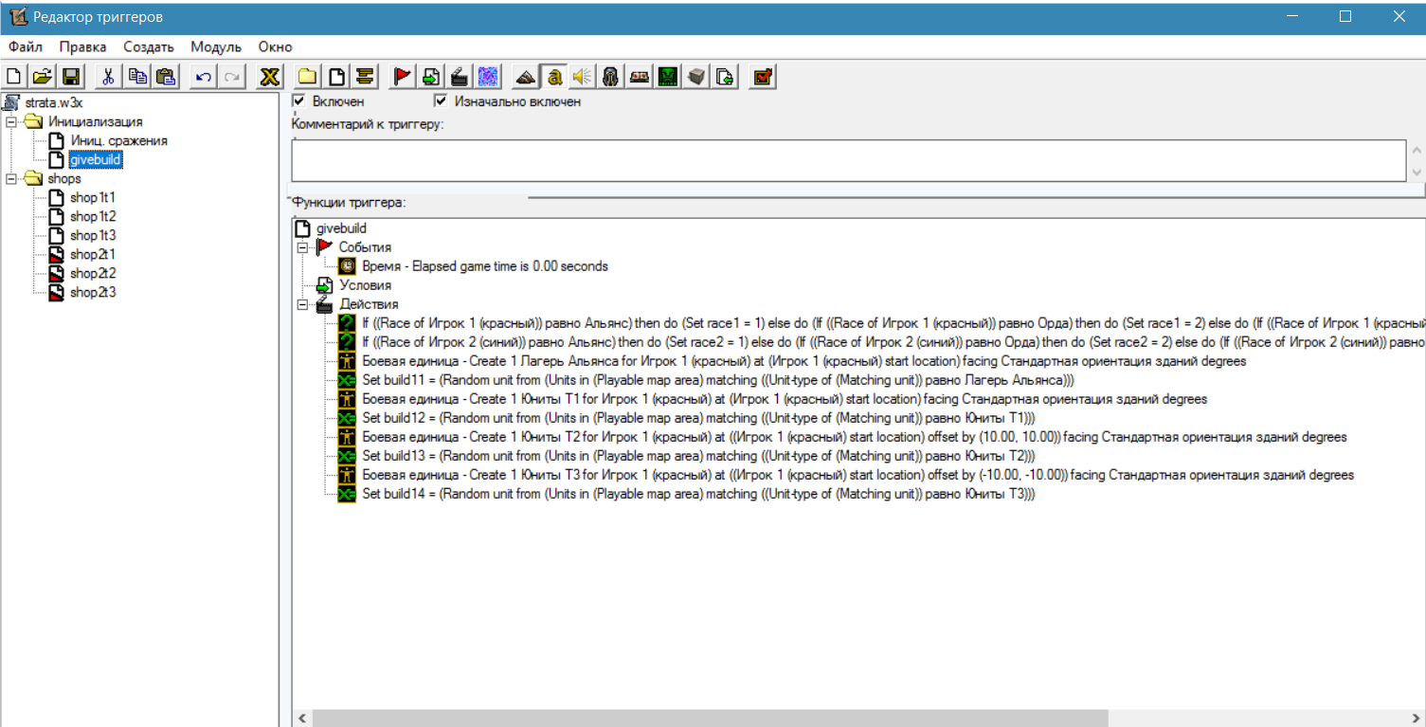Viewport: 1426px width, 727px height.
Task: Open the 'Создать' menu
Action: (x=149, y=46)
